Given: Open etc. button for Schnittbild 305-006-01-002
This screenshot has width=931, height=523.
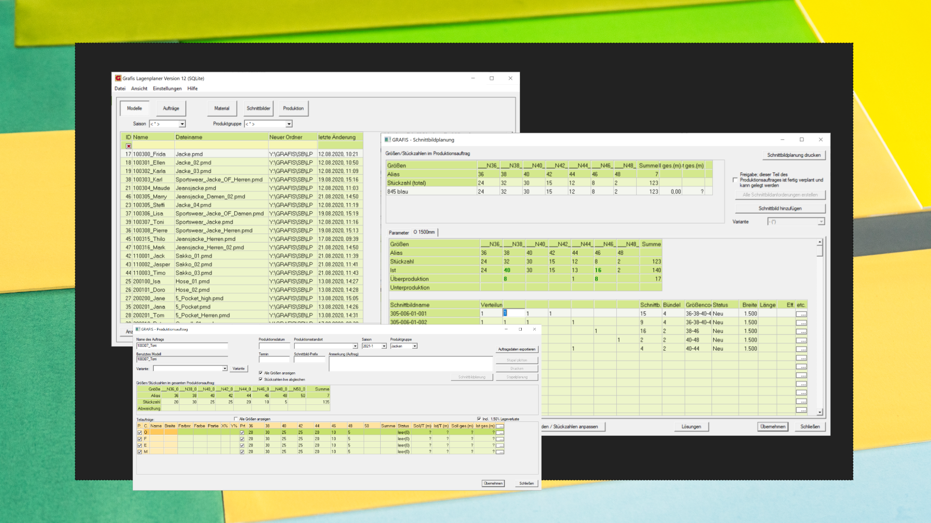Looking at the screenshot, I should [x=801, y=323].
